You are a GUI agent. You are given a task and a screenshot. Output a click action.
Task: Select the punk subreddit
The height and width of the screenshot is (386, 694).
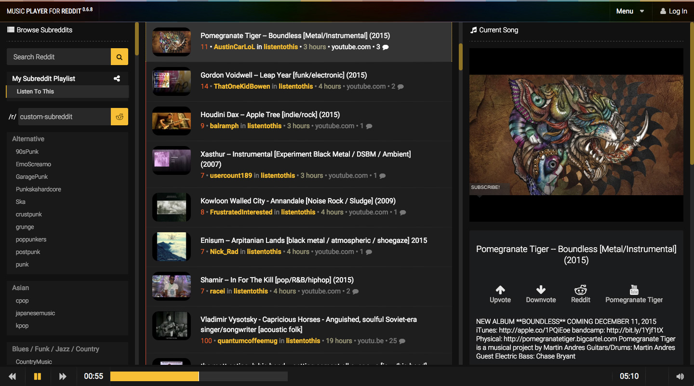(22, 265)
